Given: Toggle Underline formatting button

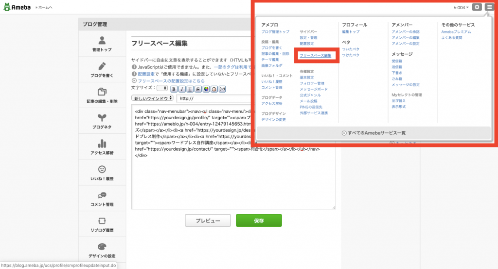Looking at the screenshot, I should click(x=190, y=89).
